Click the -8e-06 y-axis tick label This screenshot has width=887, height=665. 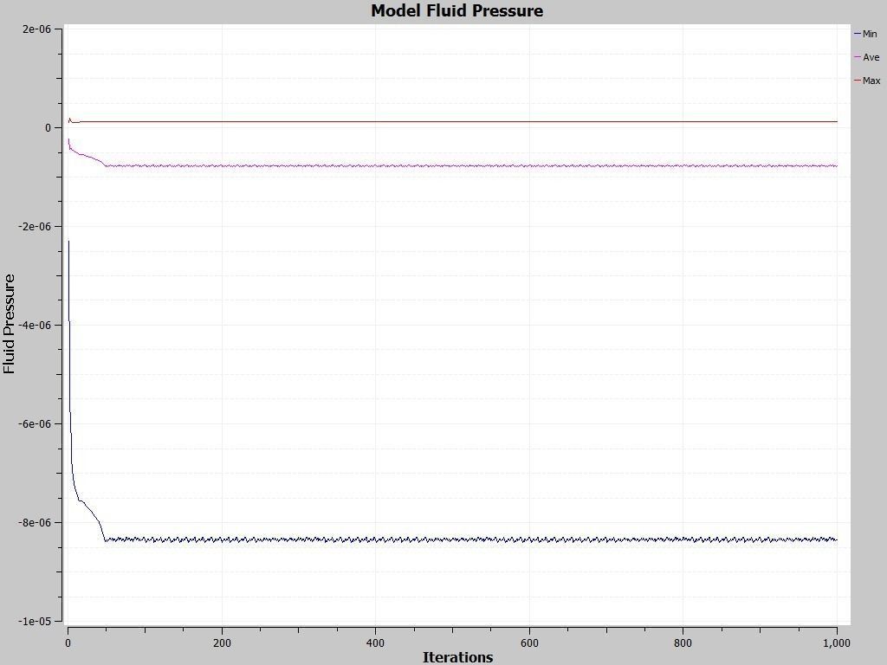[35, 522]
